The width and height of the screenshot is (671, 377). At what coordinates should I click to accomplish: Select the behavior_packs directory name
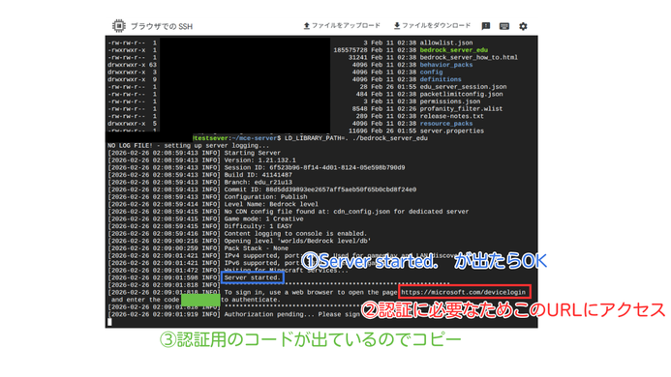[x=446, y=65]
